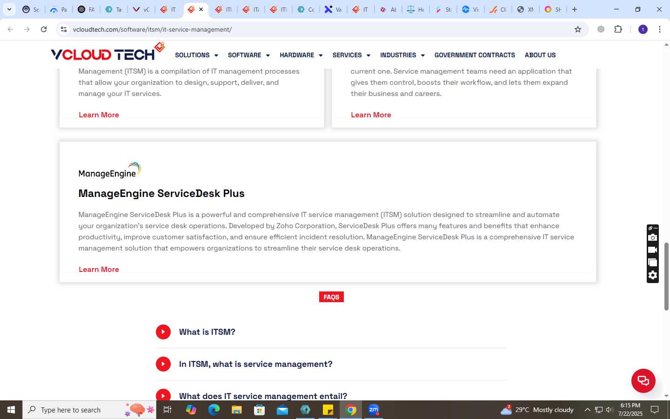Click the page vertical scrollbar thumb

[666, 277]
